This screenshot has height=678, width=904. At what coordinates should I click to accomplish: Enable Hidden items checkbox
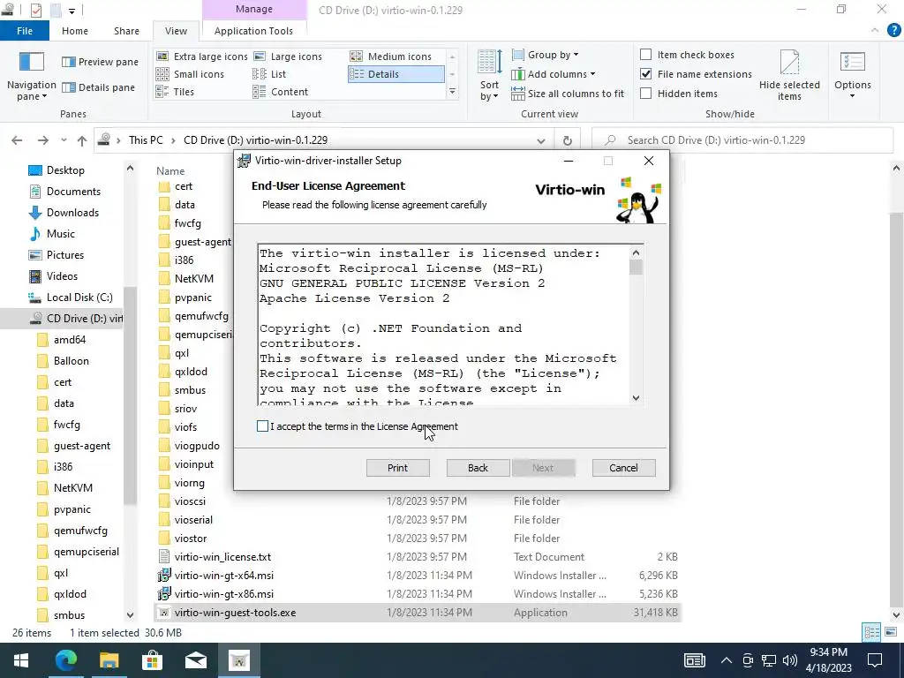646,94
